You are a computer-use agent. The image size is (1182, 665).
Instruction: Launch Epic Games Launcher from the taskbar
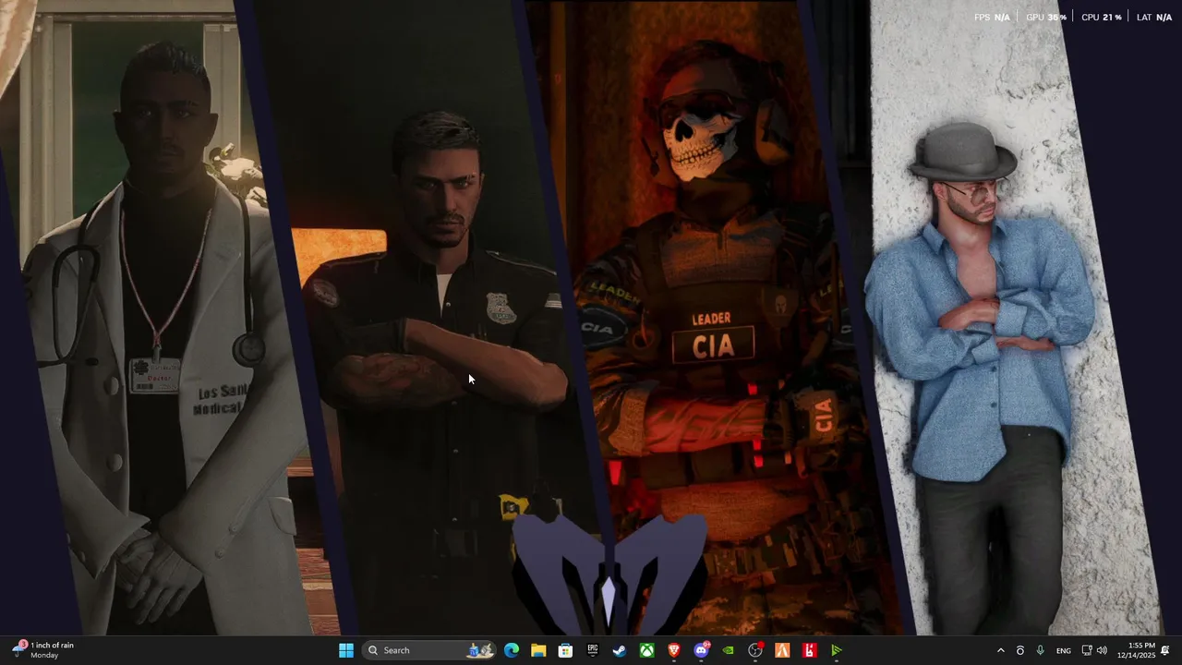[593, 650]
